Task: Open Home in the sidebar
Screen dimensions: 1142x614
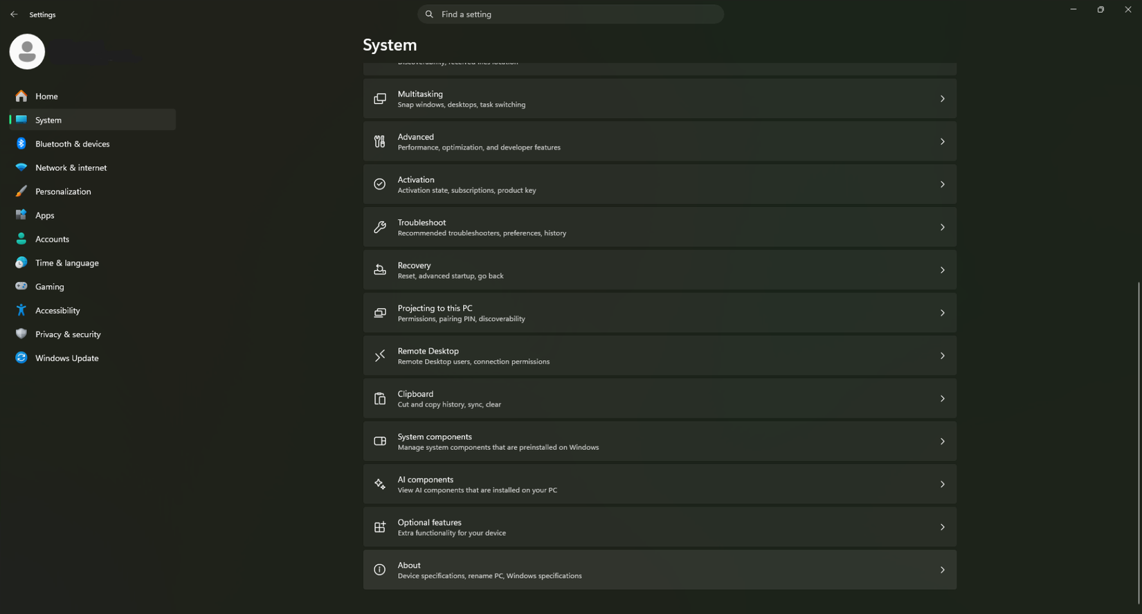Action: tap(93, 96)
